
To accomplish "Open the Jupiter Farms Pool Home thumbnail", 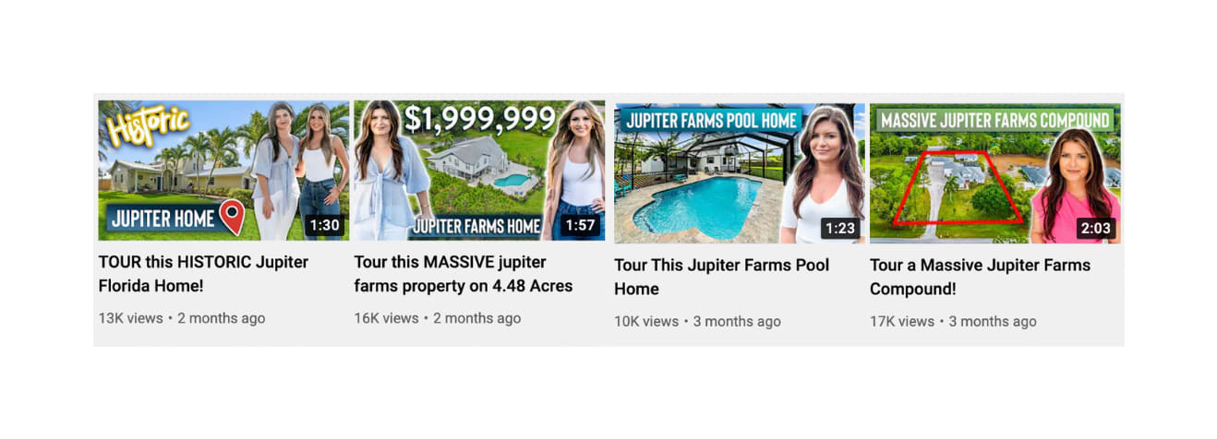I will 740,173.
